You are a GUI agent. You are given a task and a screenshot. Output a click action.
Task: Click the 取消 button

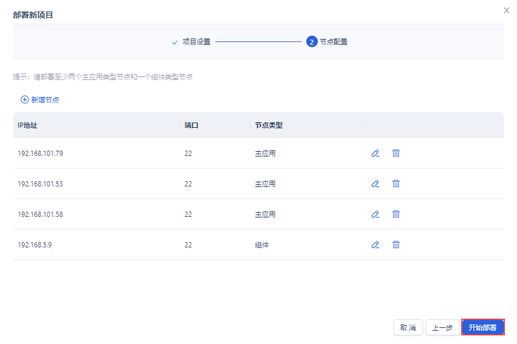(408, 327)
